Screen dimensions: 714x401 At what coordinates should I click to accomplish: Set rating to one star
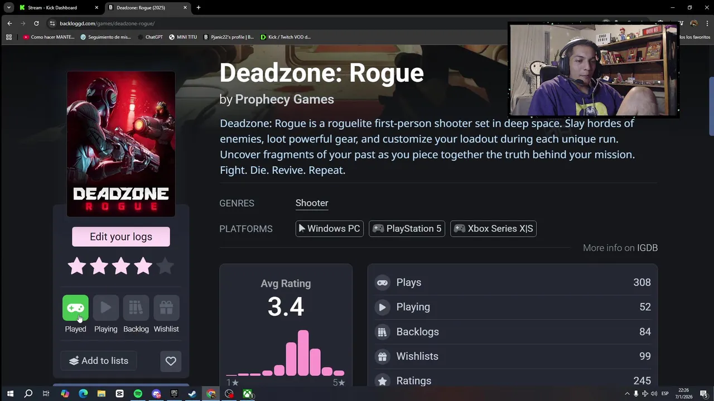tap(77, 266)
